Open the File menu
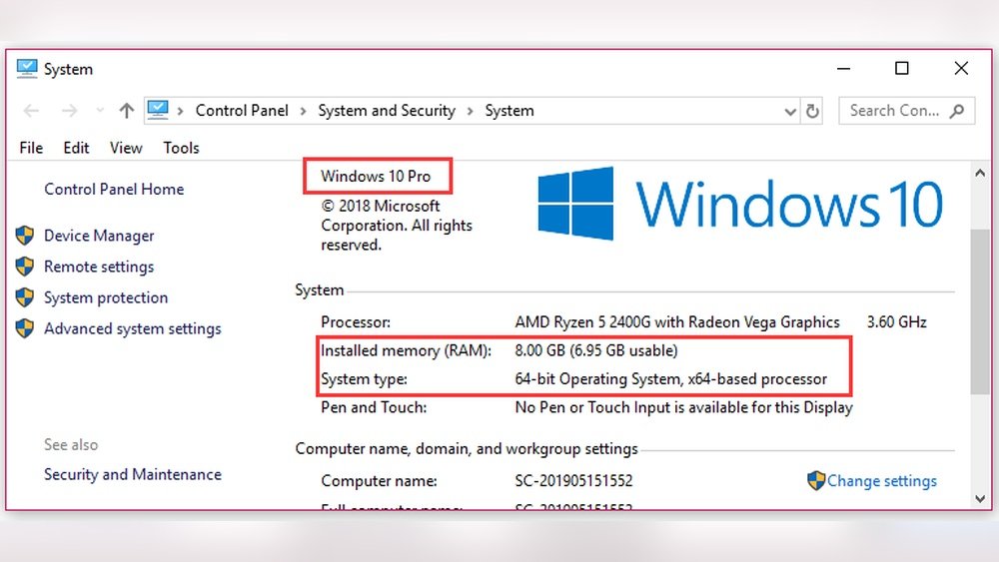This screenshot has width=999, height=562. tap(31, 148)
